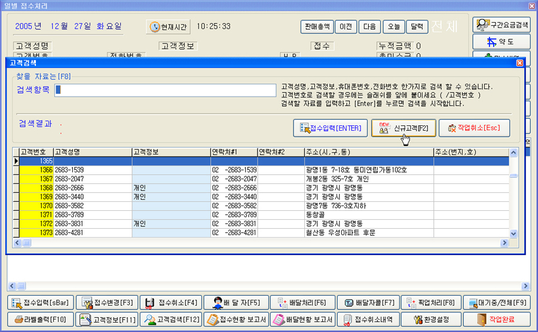
Task: Click the 작업취소[Esc] button
Action: [474, 128]
